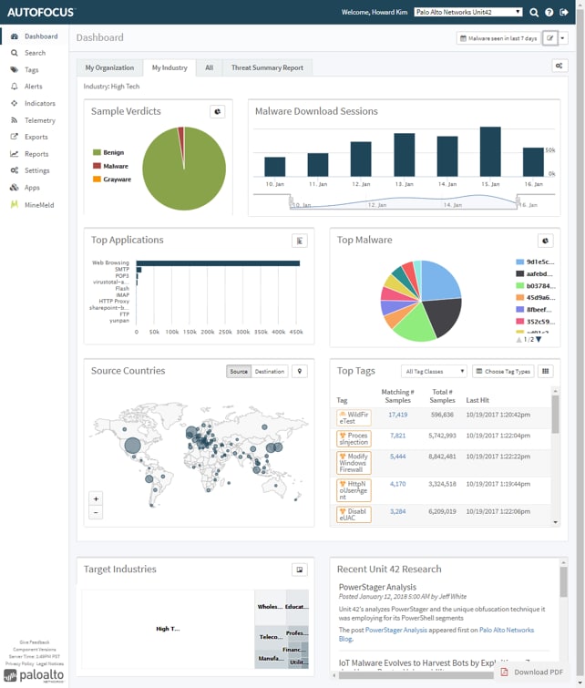The width and height of the screenshot is (585, 688).
Task: Click the Search sidebar magnifier icon
Action: 15,53
